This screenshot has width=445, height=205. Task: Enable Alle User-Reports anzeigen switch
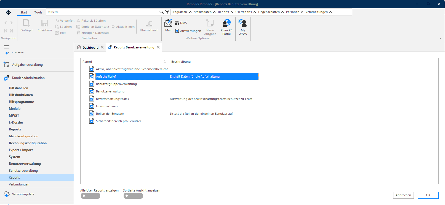[90, 196]
